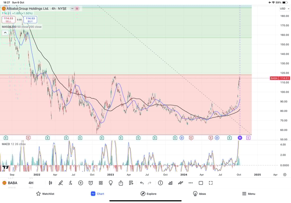Open the layout grid icon

(x=101, y=183)
